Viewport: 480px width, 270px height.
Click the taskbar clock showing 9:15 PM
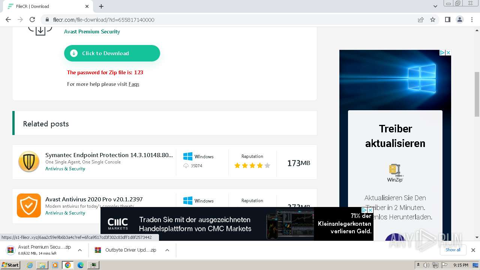(460, 265)
